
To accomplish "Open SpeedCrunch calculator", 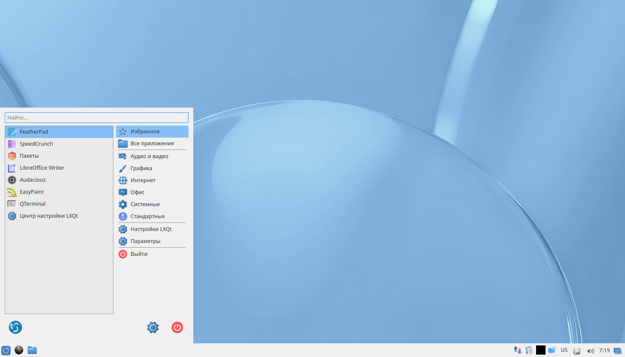I will [x=59, y=144].
